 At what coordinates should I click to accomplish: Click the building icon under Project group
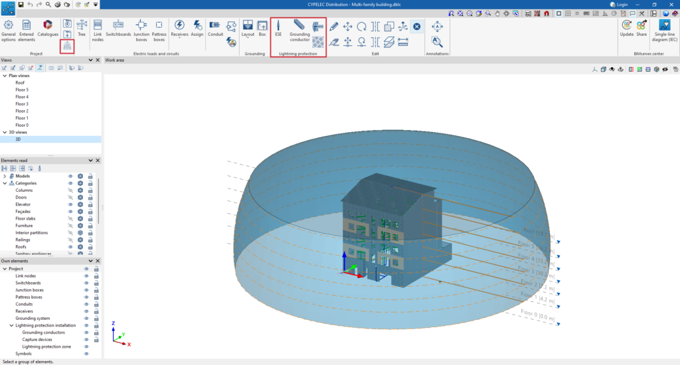click(x=67, y=46)
